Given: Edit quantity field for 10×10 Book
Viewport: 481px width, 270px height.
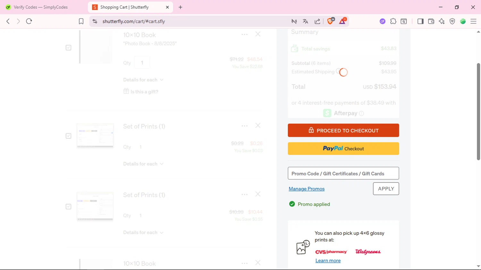Looking at the screenshot, I should coord(142,62).
